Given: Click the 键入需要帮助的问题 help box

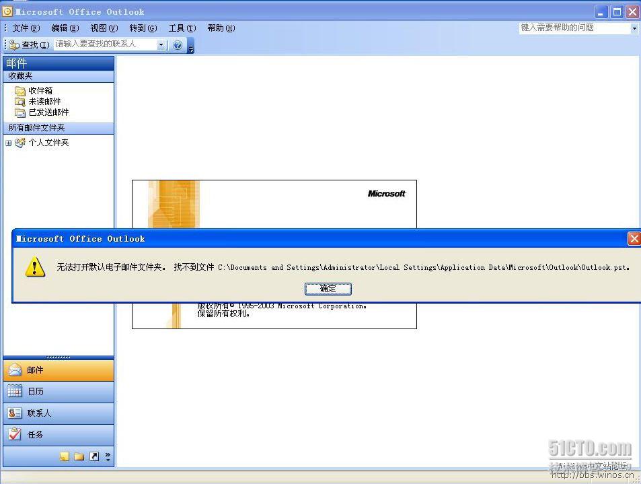Looking at the screenshot, I should (575, 28).
